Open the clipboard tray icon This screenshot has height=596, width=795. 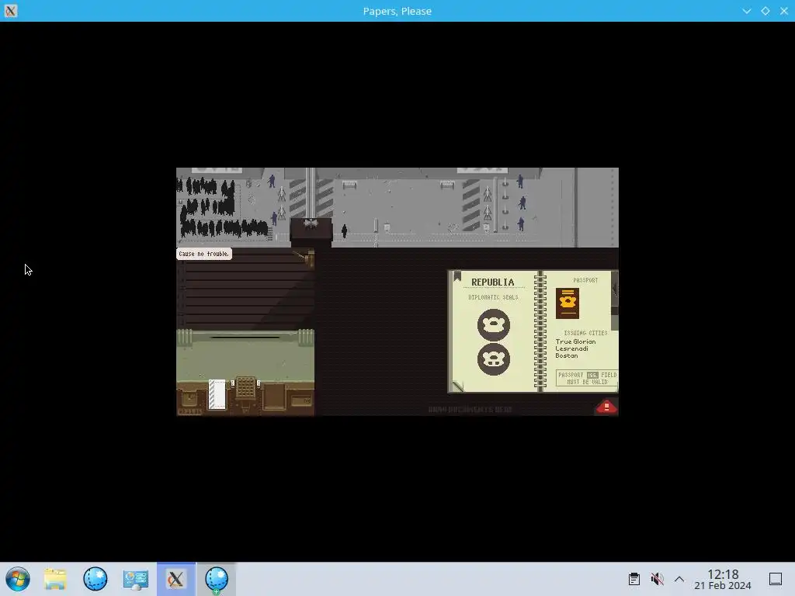[634, 579]
